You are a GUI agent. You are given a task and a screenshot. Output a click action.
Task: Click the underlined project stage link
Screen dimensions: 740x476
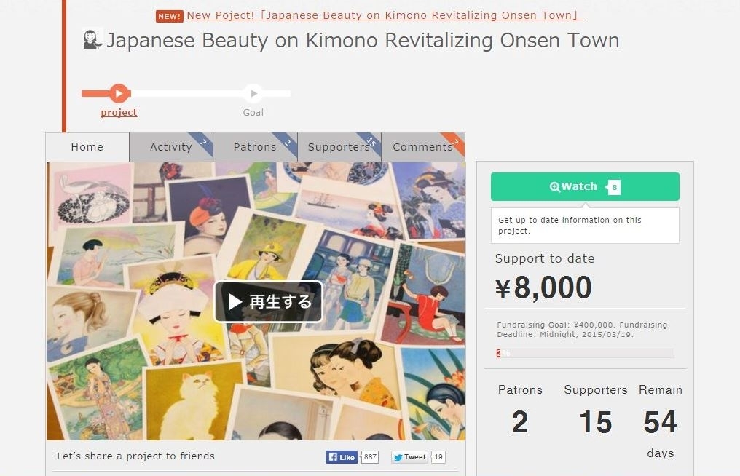119,112
